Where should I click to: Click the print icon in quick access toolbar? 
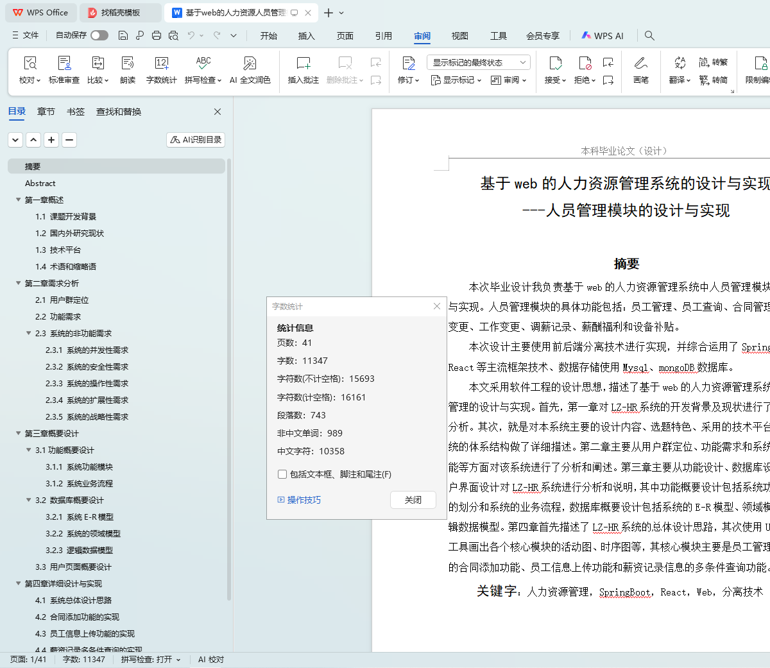tap(157, 35)
